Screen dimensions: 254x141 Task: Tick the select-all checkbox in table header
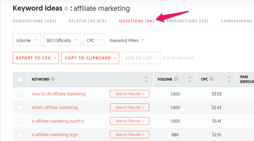click(20, 79)
